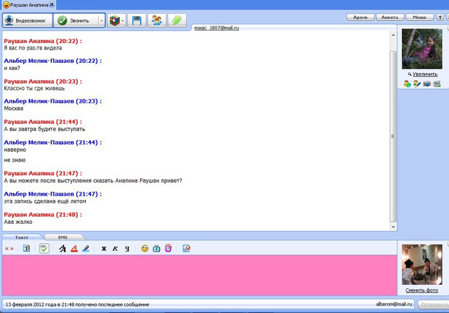Click 'Классно ты где живешь' message
The height and width of the screenshot is (313, 449).
pos(35,89)
